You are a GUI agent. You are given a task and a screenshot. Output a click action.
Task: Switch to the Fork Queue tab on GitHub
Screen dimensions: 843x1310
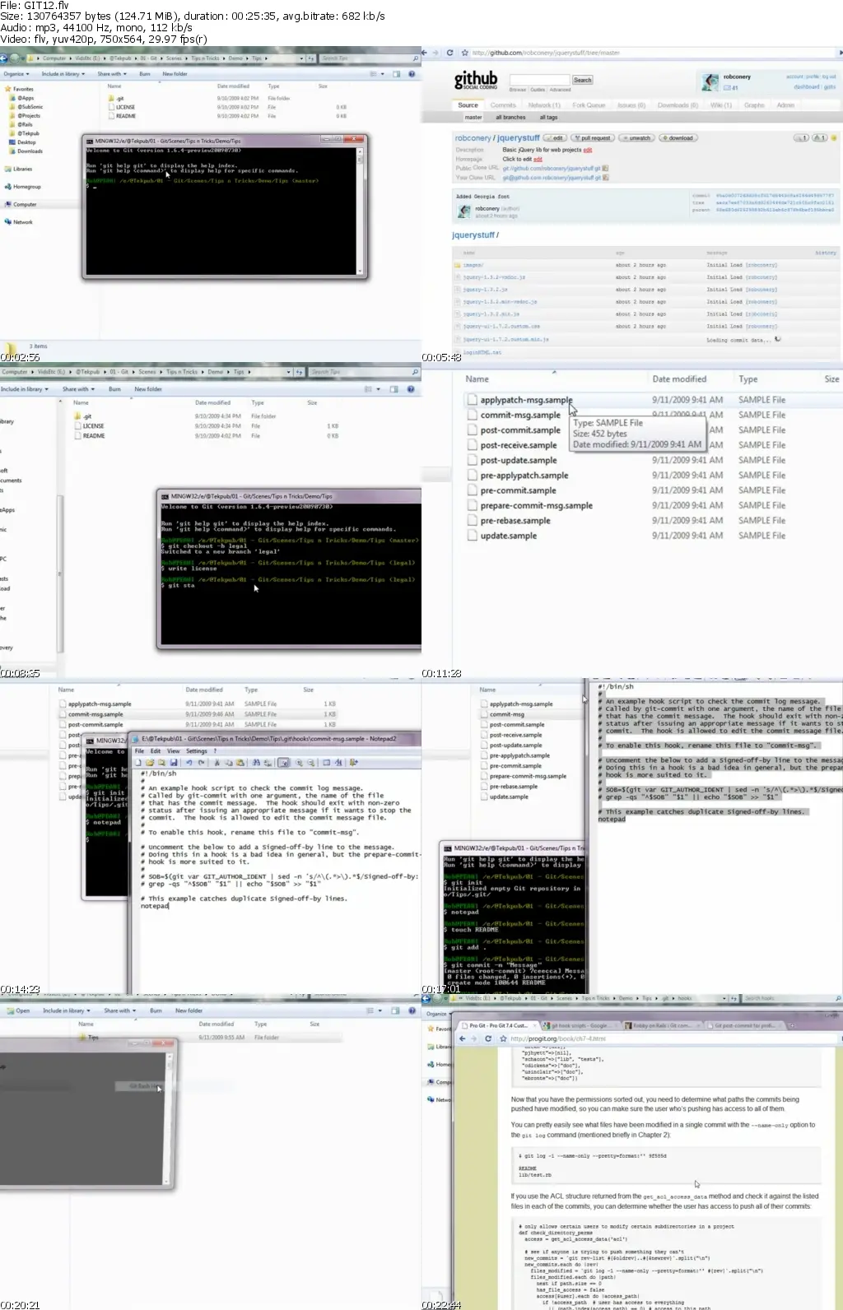[589, 105]
